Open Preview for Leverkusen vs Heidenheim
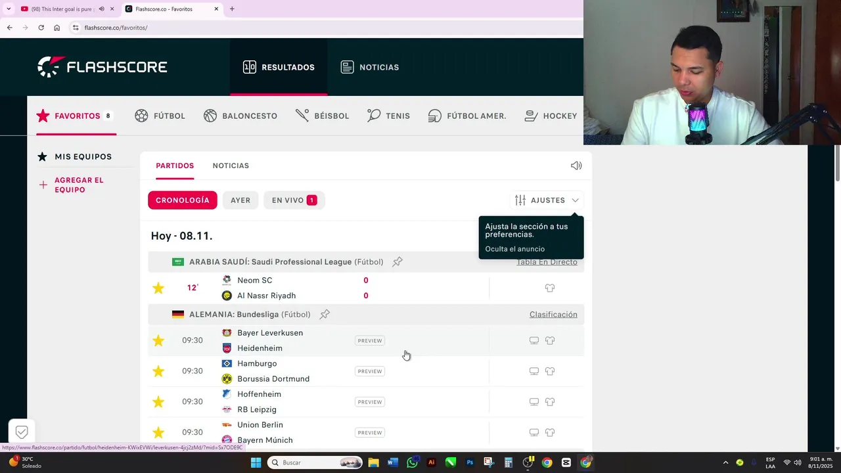 pos(369,340)
